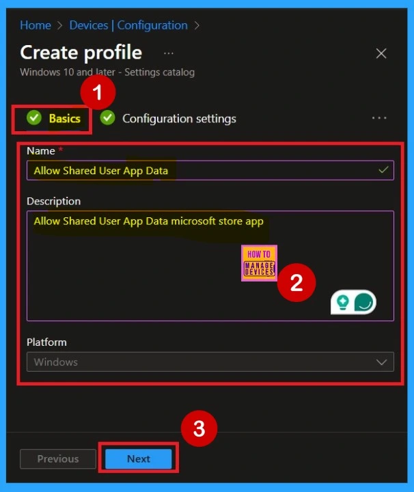Image resolution: width=414 pixels, height=492 pixels.
Task: Click the 'Windows 10 and later - Settings catalog' subtitle
Action: click(107, 72)
